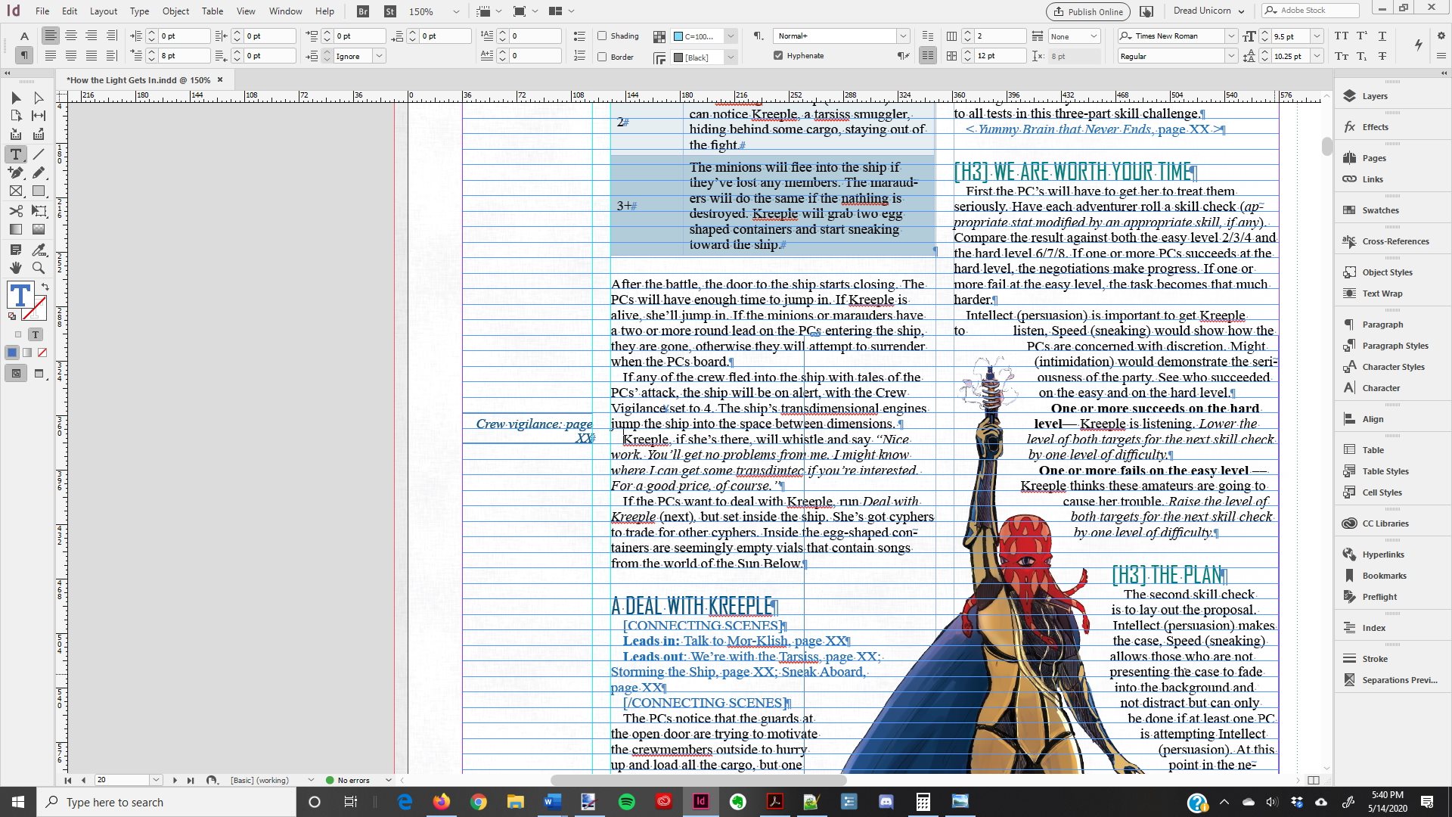
Task: Toggle Align to Baseline Grid
Action: tap(928, 56)
